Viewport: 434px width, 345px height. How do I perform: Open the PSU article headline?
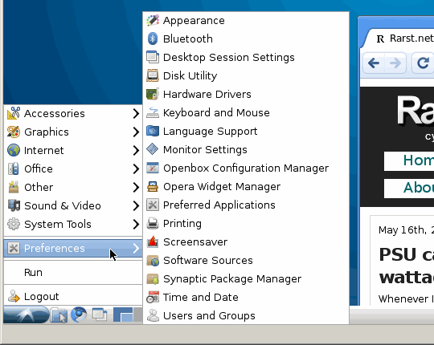(407, 266)
